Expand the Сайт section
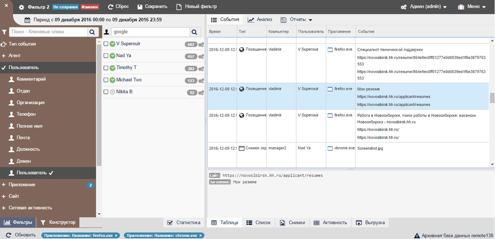The height and width of the screenshot is (239, 495). (x=48, y=196)
